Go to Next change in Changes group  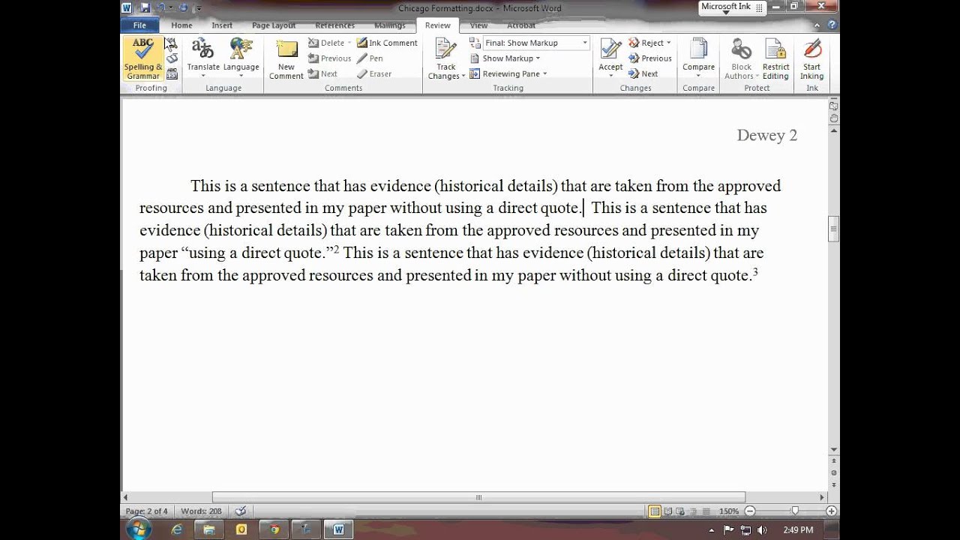tap(643, 73)
